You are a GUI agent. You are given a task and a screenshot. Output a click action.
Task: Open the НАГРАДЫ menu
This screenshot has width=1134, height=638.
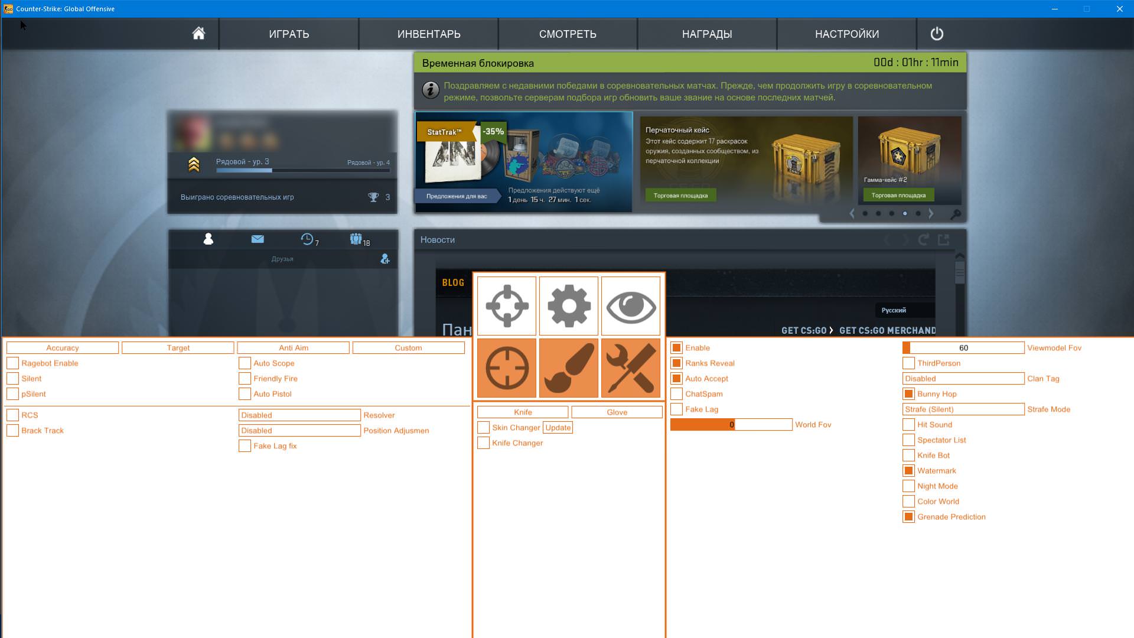(707, 34)
